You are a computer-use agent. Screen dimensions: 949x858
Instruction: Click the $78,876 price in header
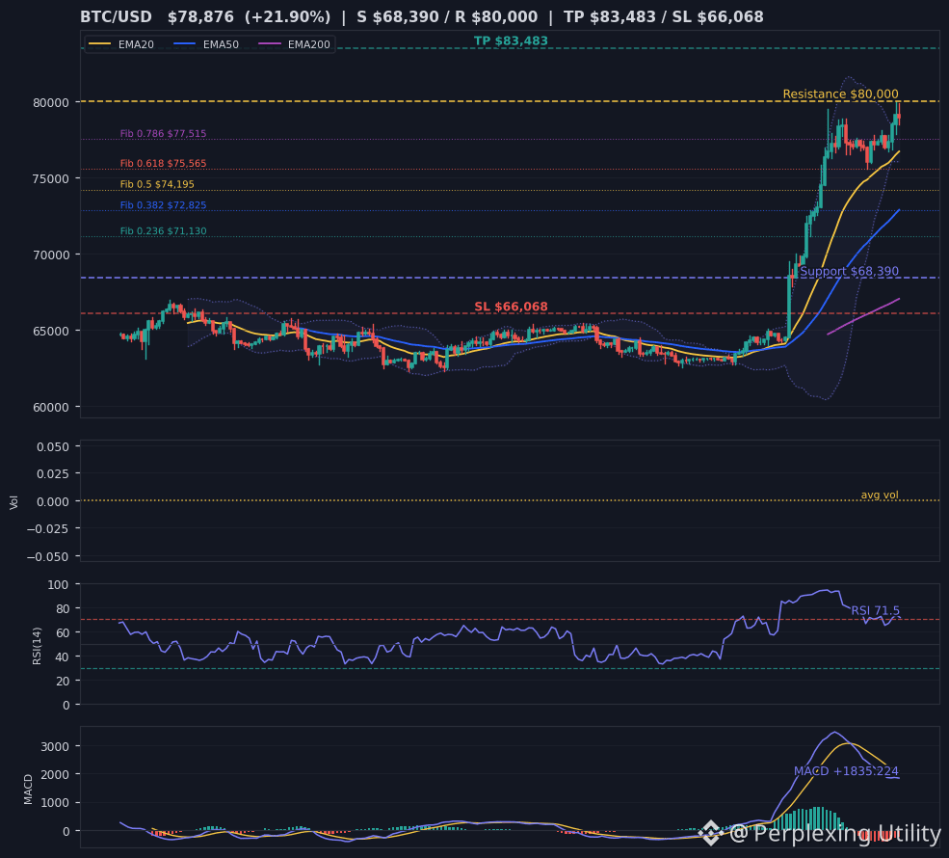coord(200,17)
